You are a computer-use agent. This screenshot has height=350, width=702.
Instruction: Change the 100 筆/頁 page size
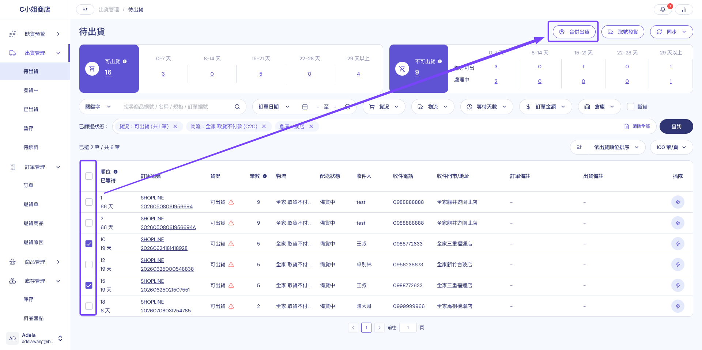coord(671,147)
